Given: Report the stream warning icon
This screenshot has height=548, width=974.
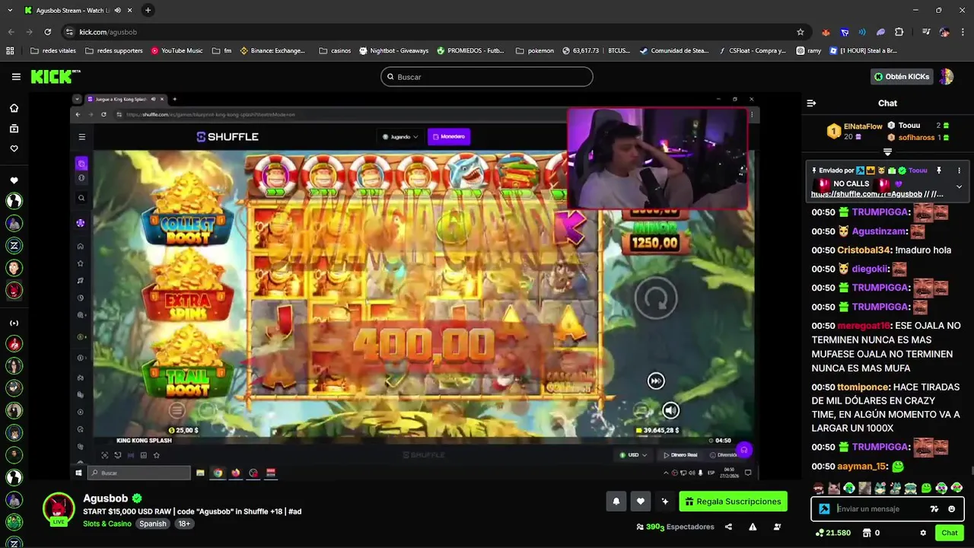Looking at the screenshot, I should pos(753,527).
